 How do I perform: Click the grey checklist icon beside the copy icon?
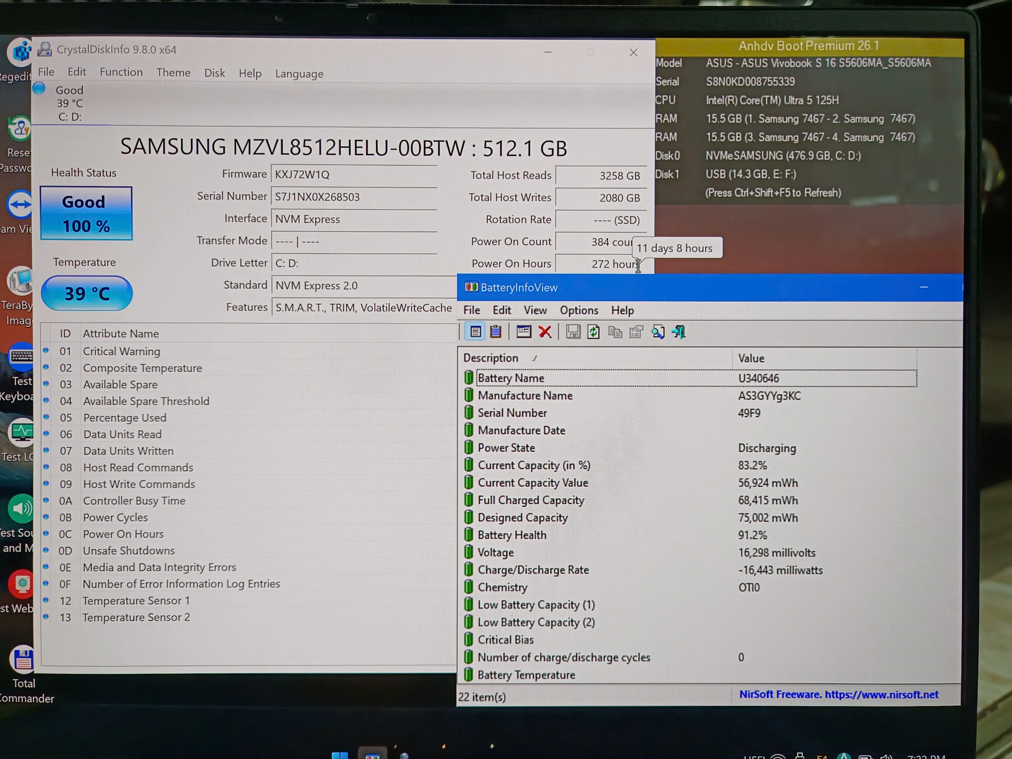[x=636, y=332]
